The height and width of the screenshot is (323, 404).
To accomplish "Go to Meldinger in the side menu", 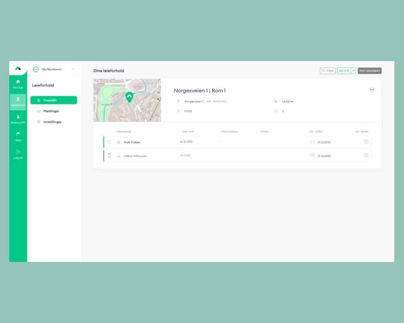I will (x=51, y=111).
